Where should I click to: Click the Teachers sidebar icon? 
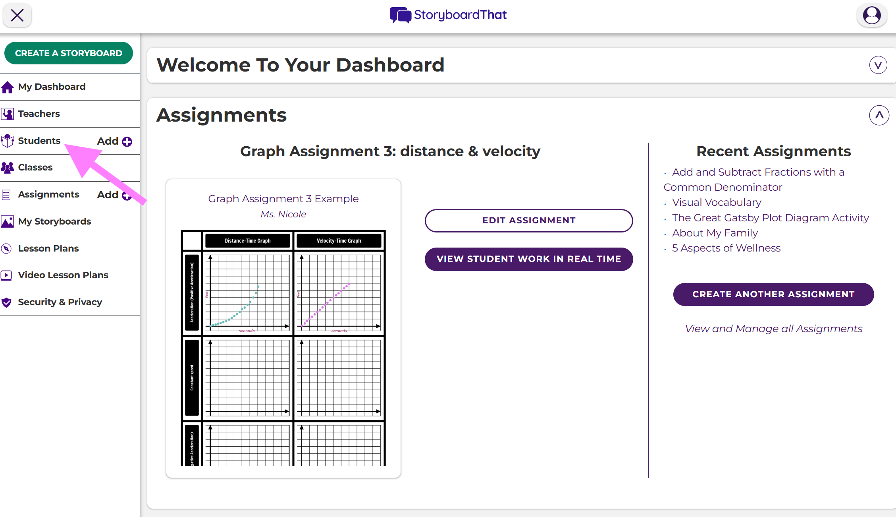click(8, 114)
